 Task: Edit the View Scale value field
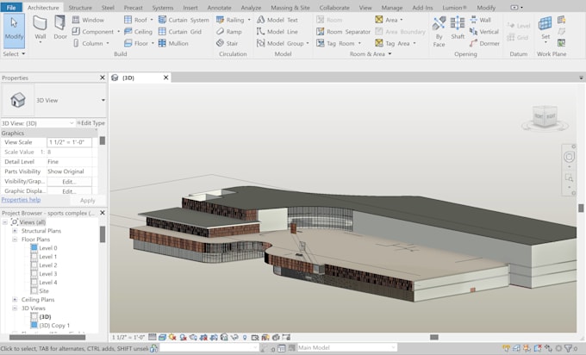[x=69, y=142]
